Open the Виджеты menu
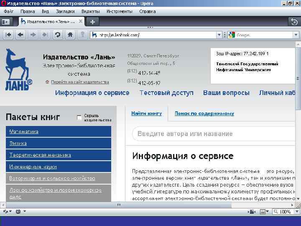 (91, 12)
